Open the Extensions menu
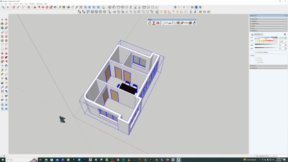The height and width of the screenshot is (162, 288). (39, 4)
